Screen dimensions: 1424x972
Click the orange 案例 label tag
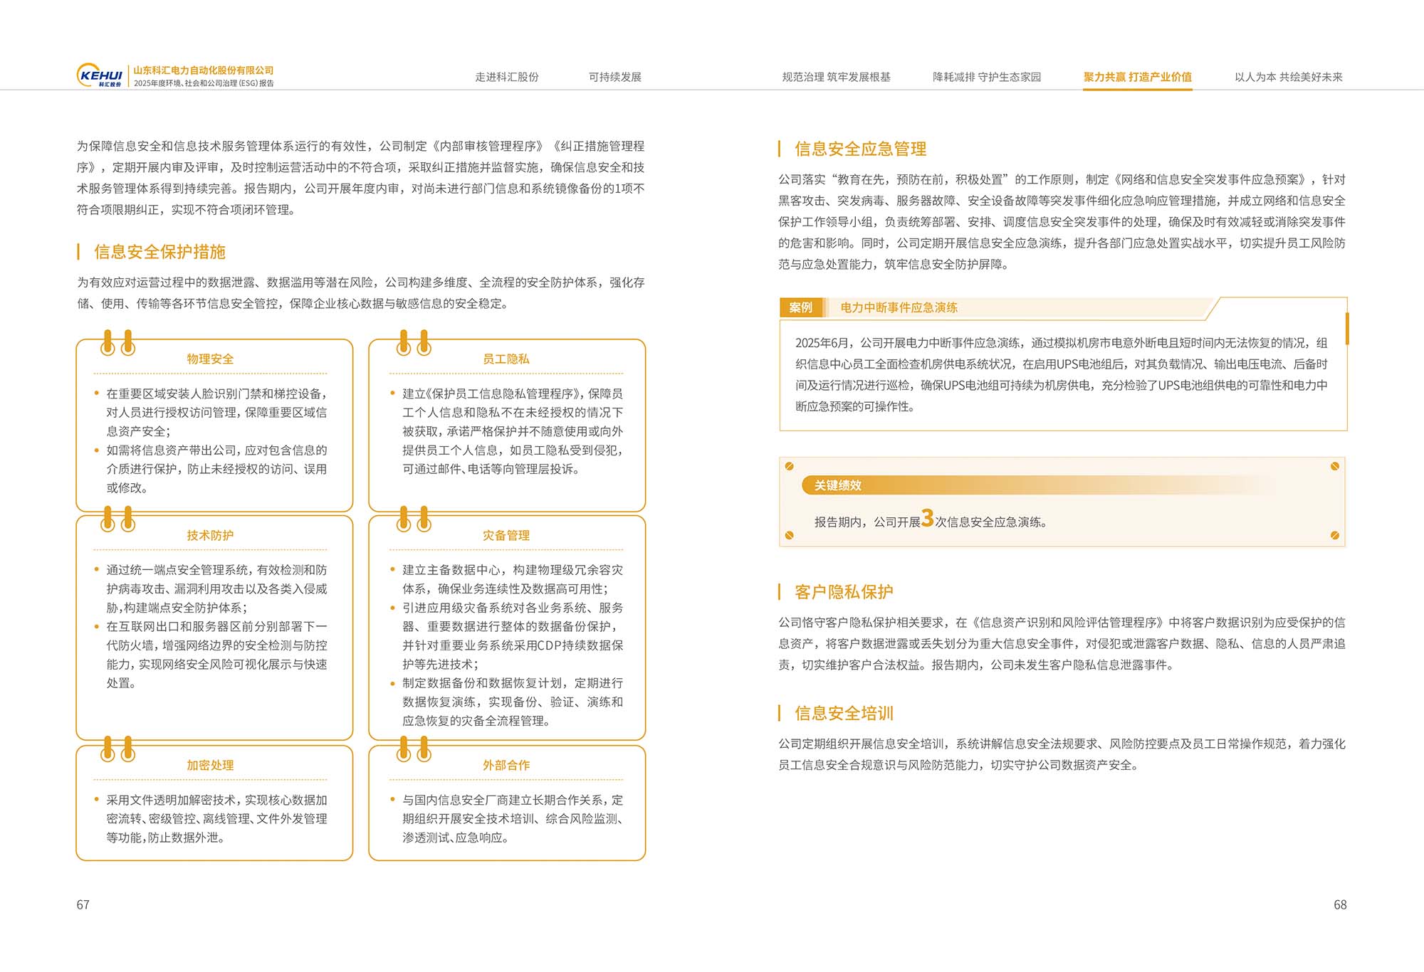(x=800, y=307)
